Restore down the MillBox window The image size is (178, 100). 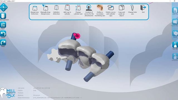174,1
